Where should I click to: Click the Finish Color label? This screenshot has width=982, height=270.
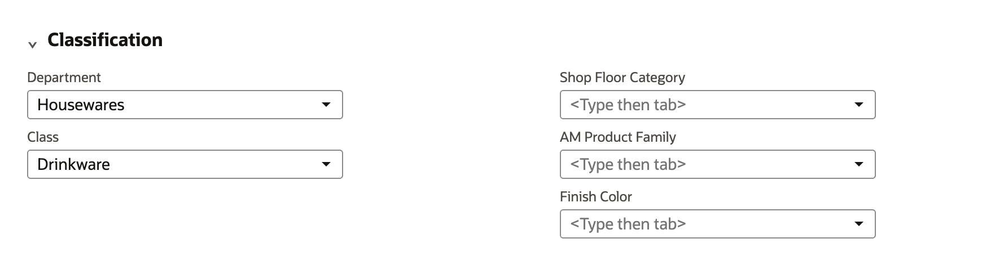(596, 197)
